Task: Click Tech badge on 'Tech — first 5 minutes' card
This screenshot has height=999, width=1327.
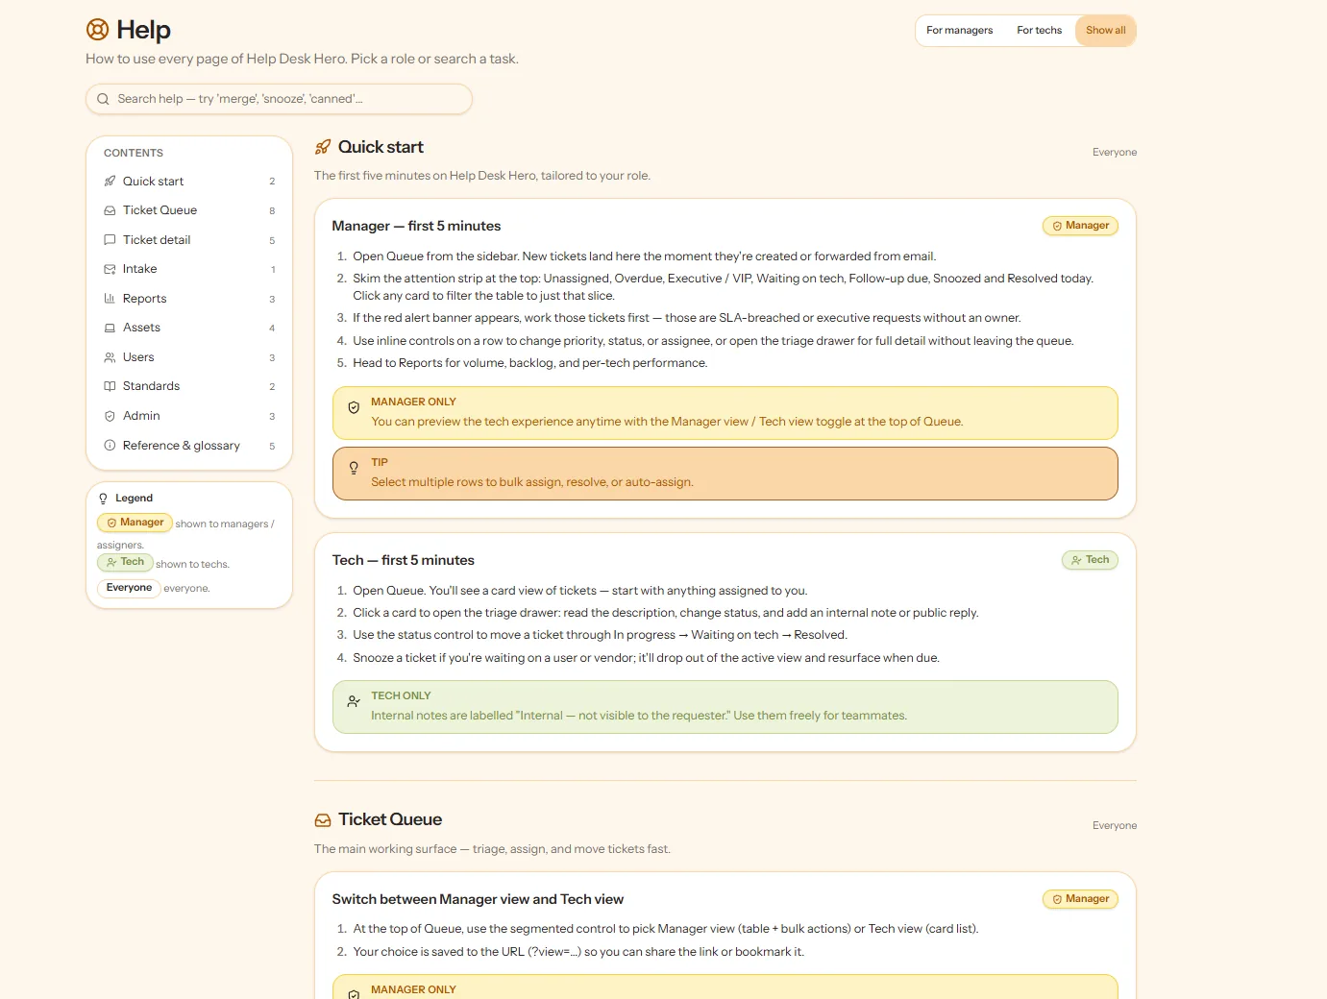Action: pos(1090,560)
